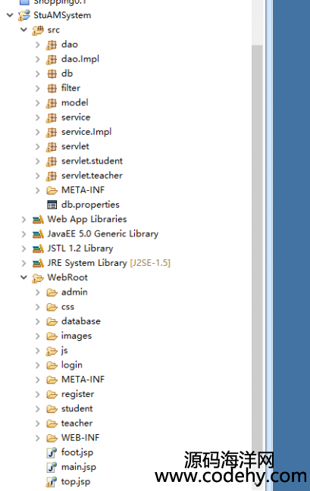Click the servlet.teacher package icon
310x491 pixels.
52,176
